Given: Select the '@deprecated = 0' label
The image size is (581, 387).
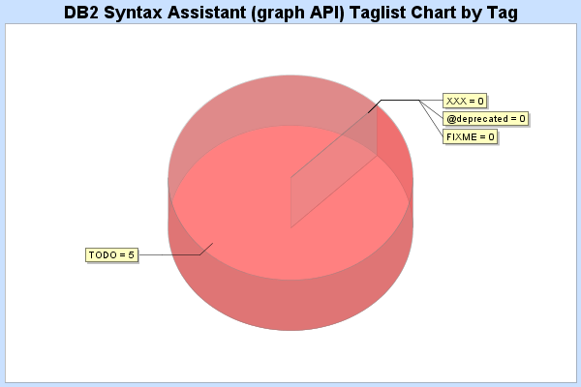Looking at the screenshot, I should [x=485, y=119].
